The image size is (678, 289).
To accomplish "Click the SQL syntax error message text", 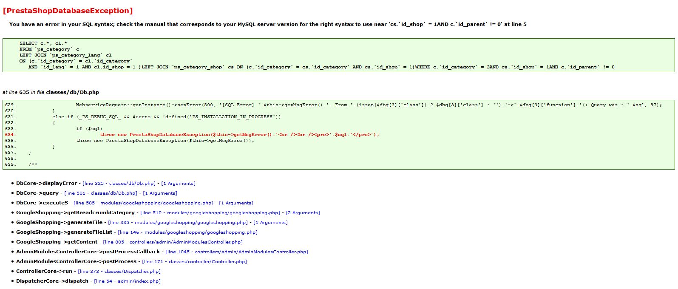I will [x=268, y=24].
